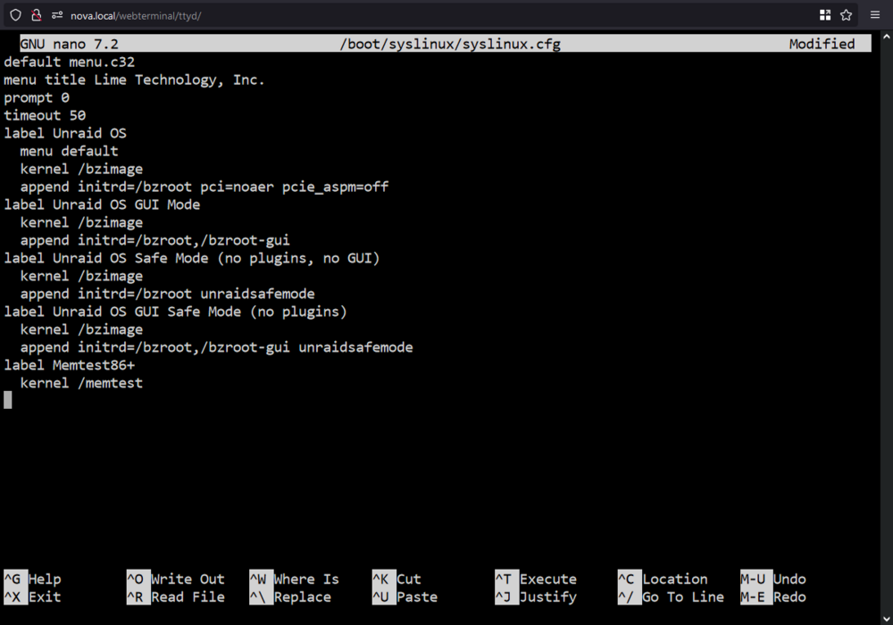893x625 pixels.
Task: Click the 'timeout 50' line
Action: 45,115
